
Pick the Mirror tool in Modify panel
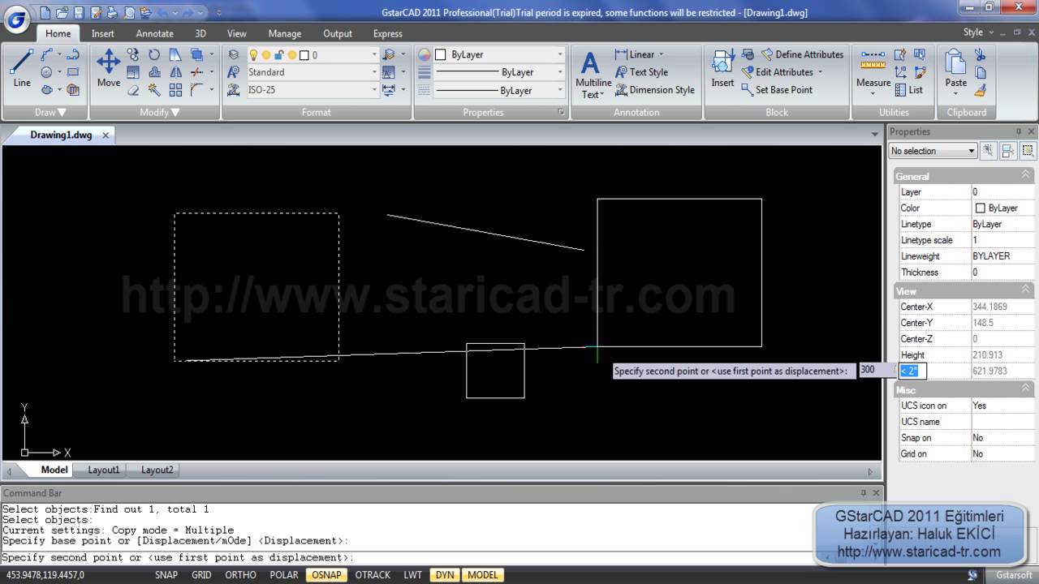(x=175, y=72)
